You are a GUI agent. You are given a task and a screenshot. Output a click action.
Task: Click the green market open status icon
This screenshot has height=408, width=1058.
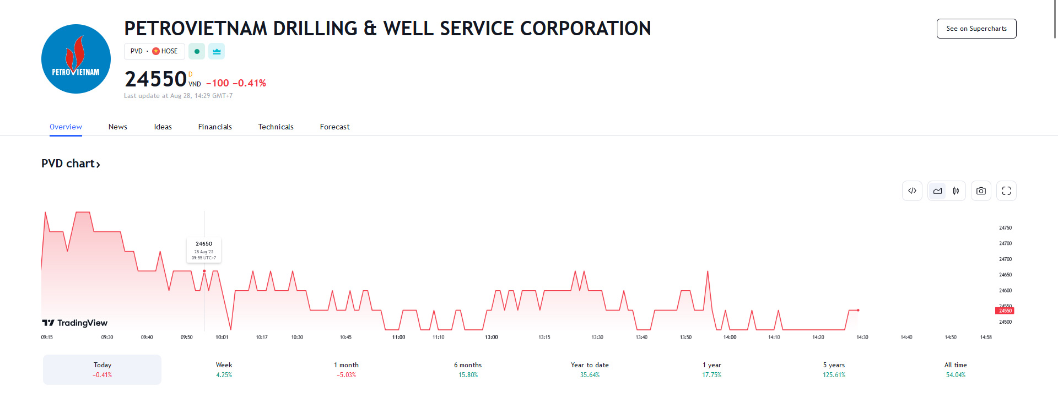[197, 51]
